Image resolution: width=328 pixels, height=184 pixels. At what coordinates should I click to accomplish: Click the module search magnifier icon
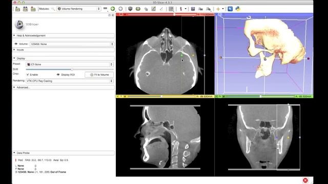pos(53,9)
